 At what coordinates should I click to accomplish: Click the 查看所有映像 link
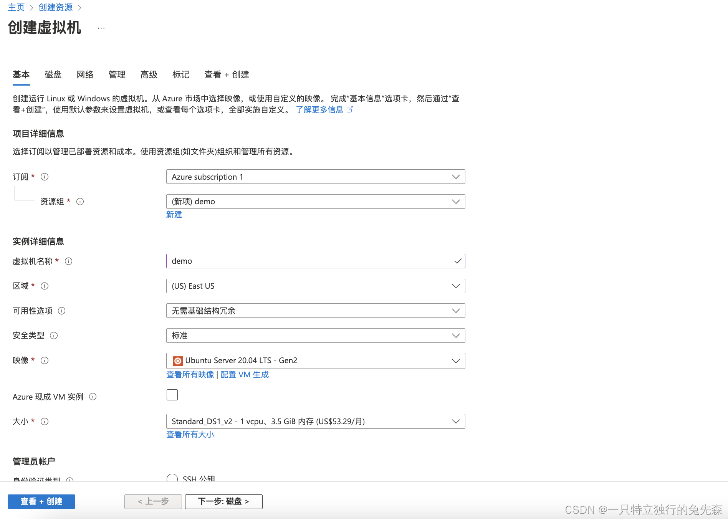coord(190,375)
